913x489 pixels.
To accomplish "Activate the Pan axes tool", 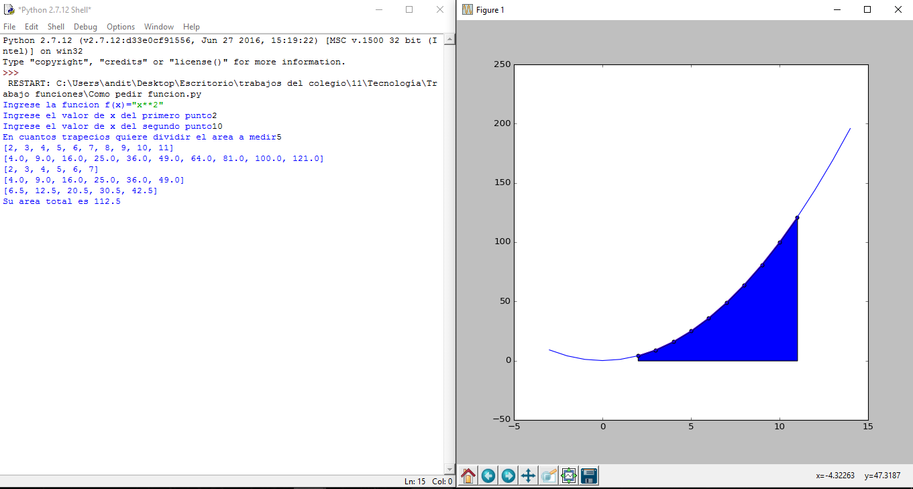I will coord(529,476).
